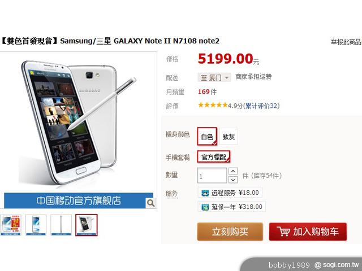
Task: Click the extended warranty icon beside 延保一年
Action: pos(205,207)
